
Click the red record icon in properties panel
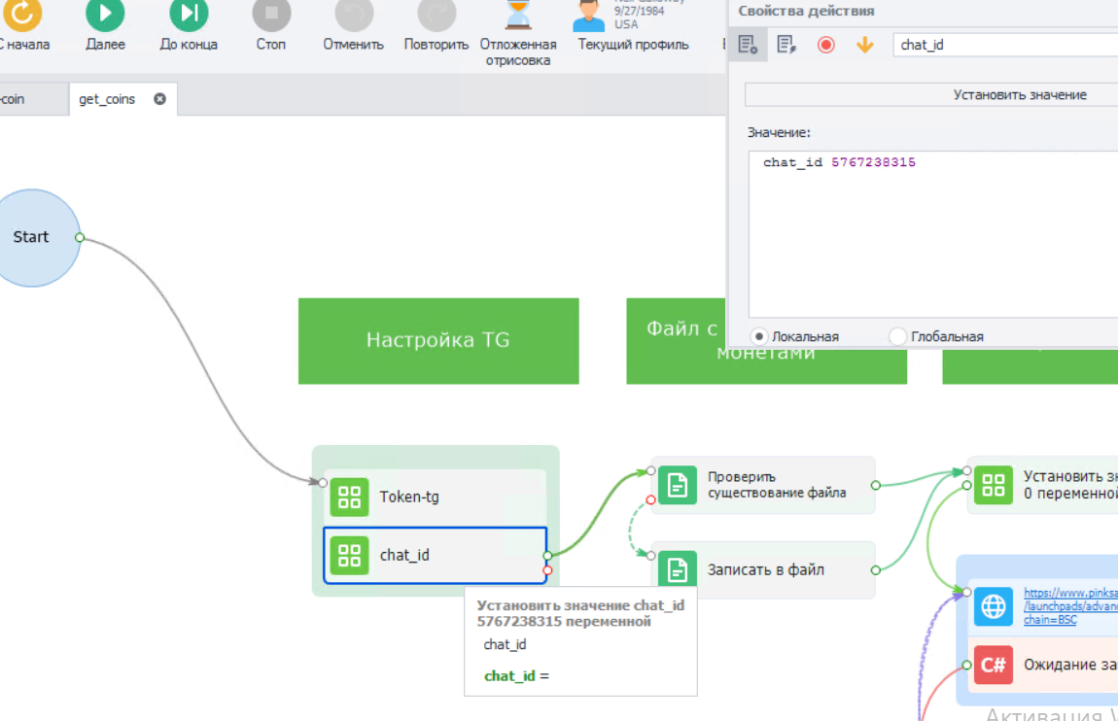(825, 45)
